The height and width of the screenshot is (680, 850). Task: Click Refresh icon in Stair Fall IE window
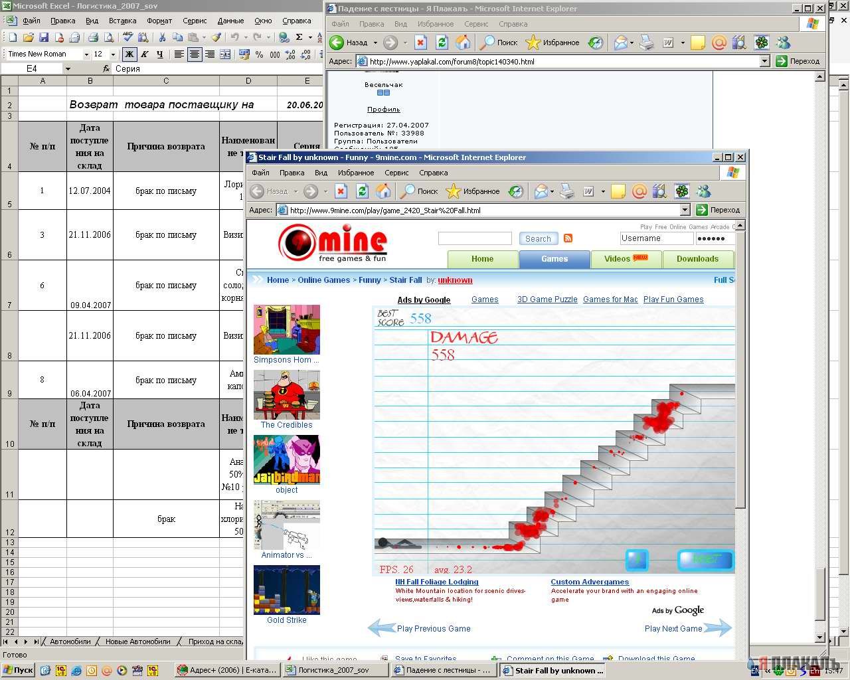(362, 191)
